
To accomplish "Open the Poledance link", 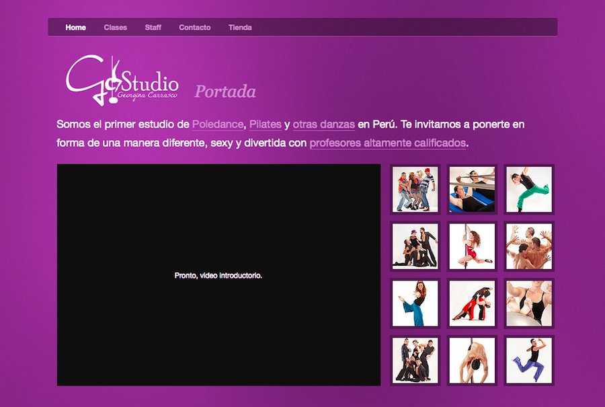I will click(216, 124).
